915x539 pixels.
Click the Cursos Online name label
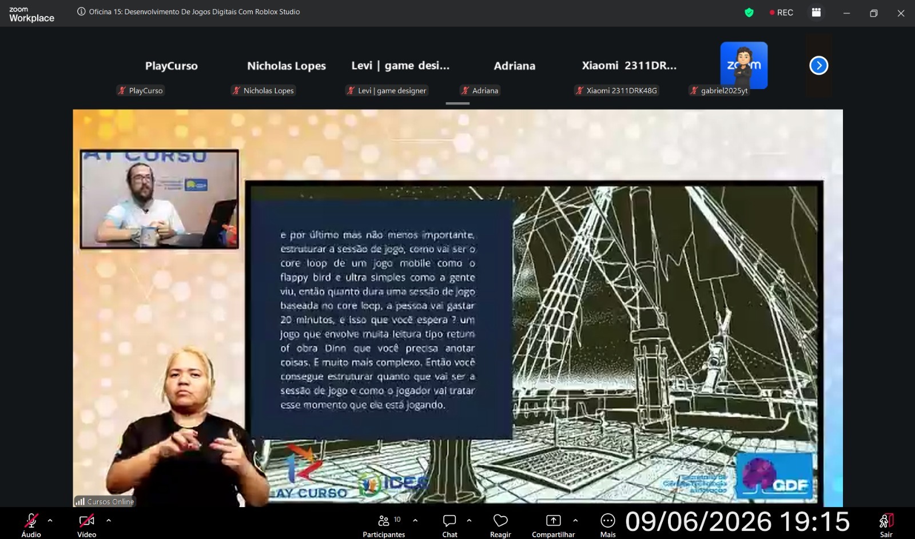tap(110, 501)
